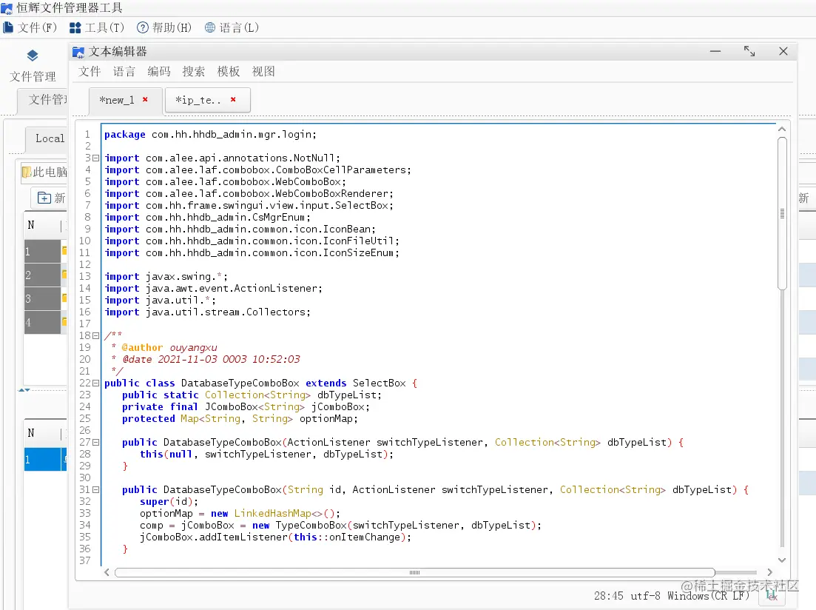Switch to the *new_1 tab
Screen dimensions: 816x610
click(117, 100)
